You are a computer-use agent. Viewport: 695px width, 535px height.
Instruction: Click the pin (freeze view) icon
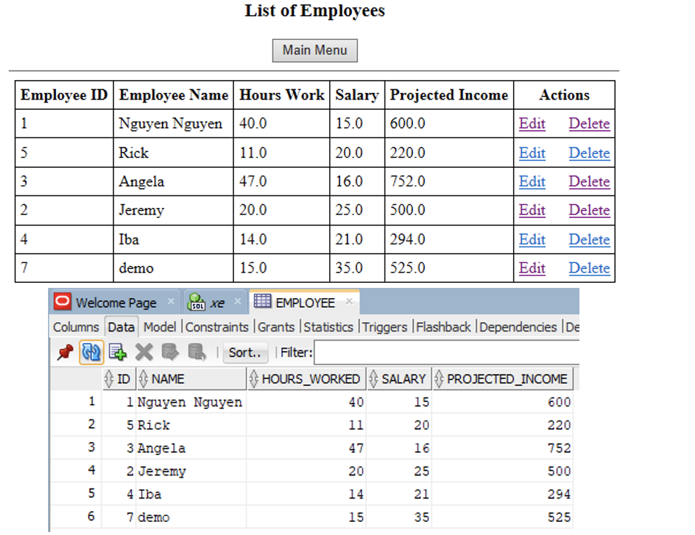65,353
